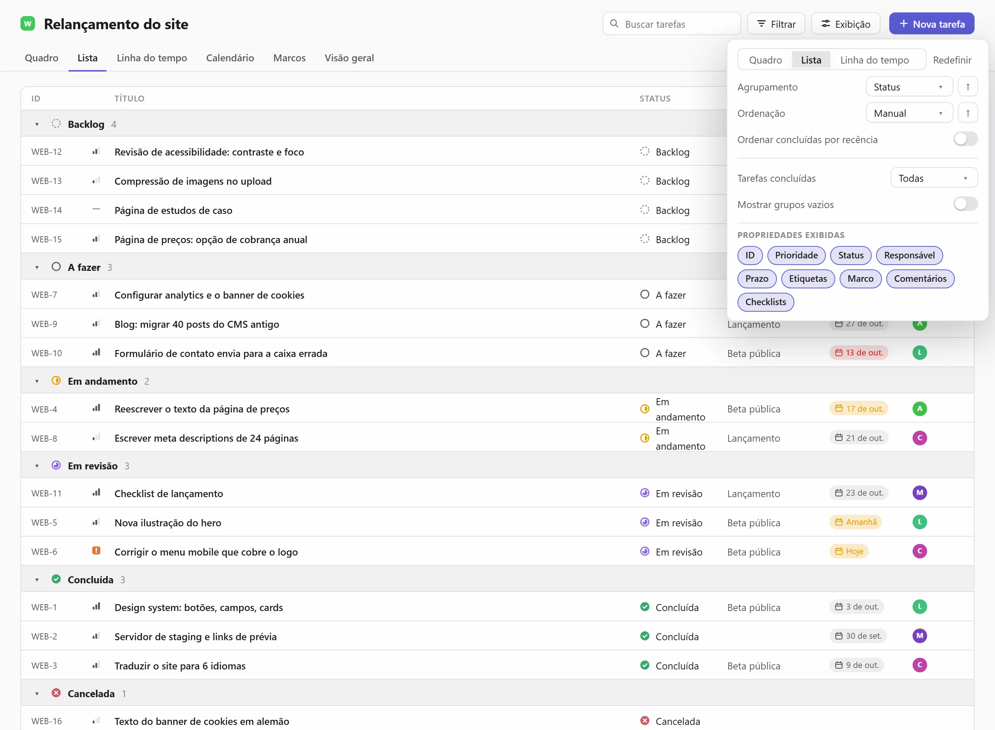Screen dimensions: 995x730
Task: Click the overdue 13 de out. due date
Action: pos(859,353)
